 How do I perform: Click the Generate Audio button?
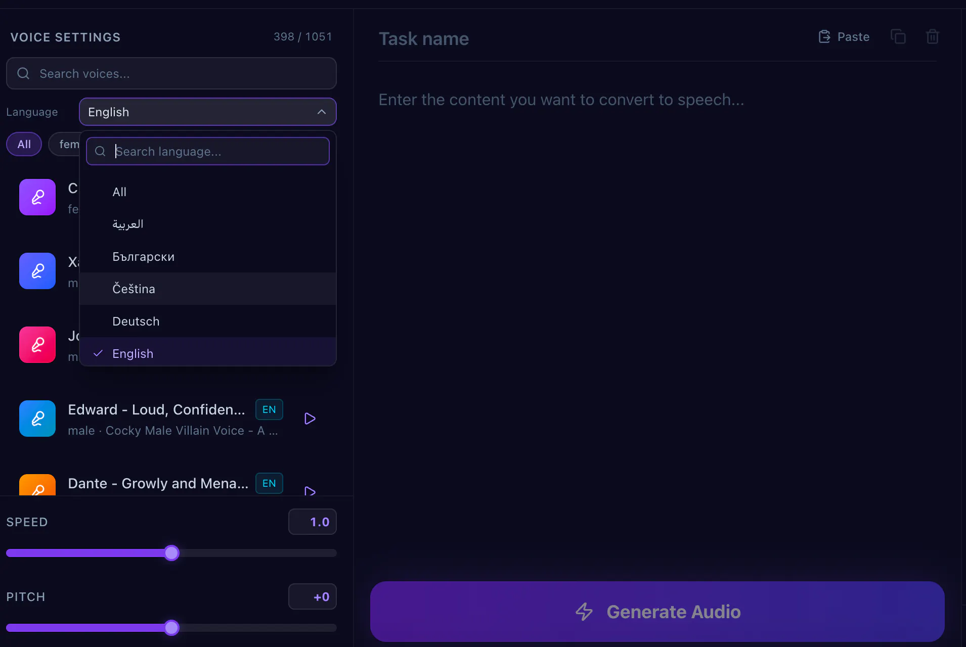(x=657, y=612)
